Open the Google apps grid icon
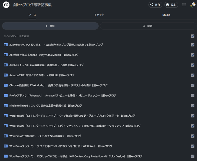 (x=184, y=5)
